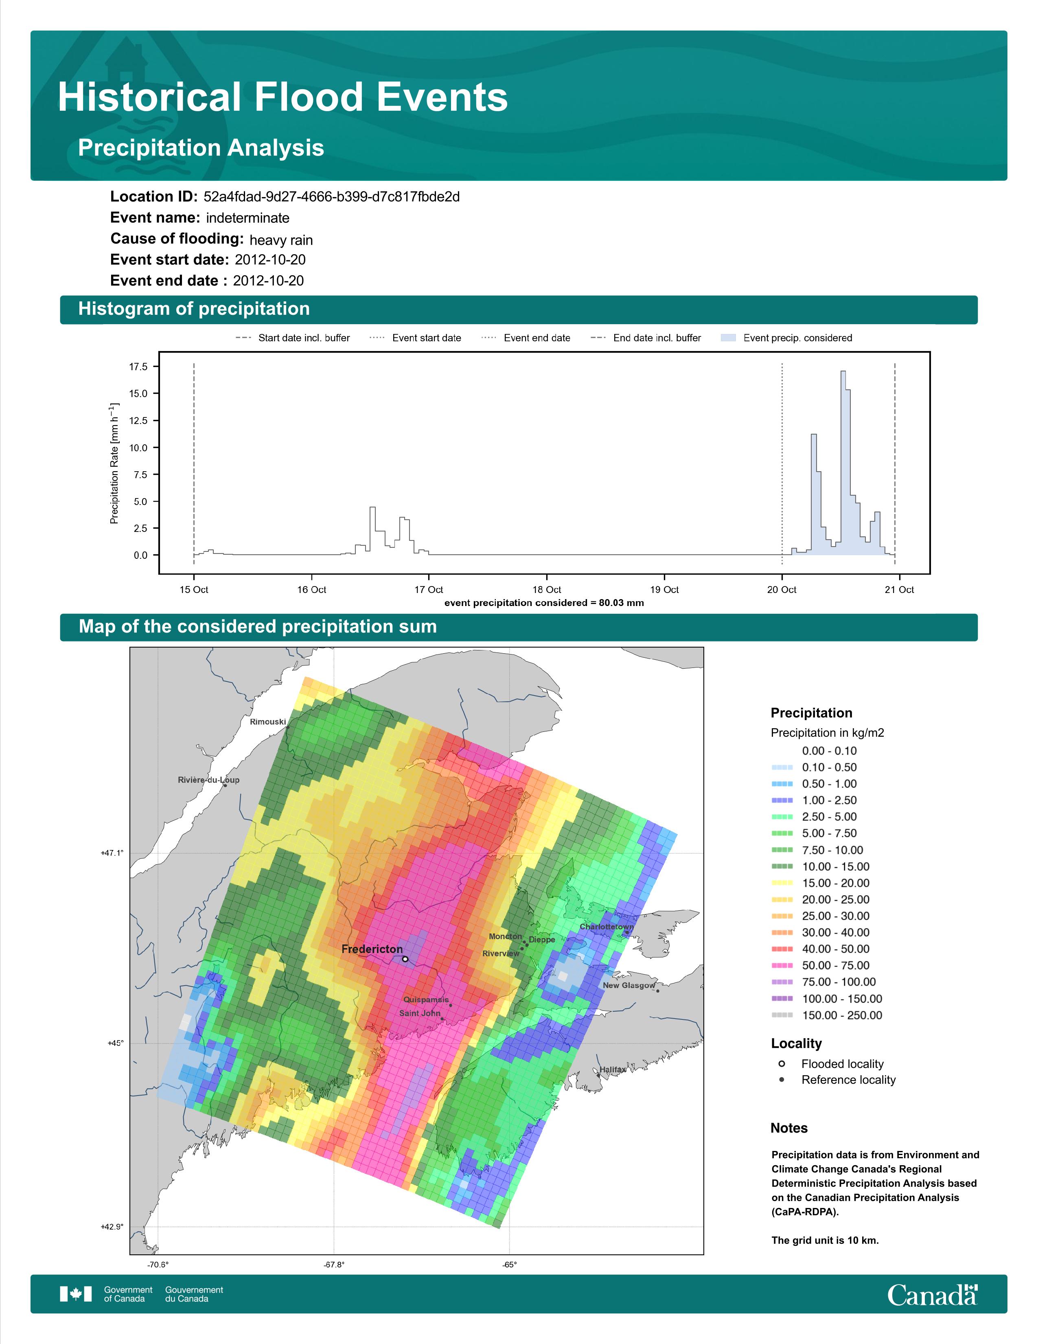Click the Flooded locality legend circle
1038x1344 pixels.
(x=782, y=1063)
